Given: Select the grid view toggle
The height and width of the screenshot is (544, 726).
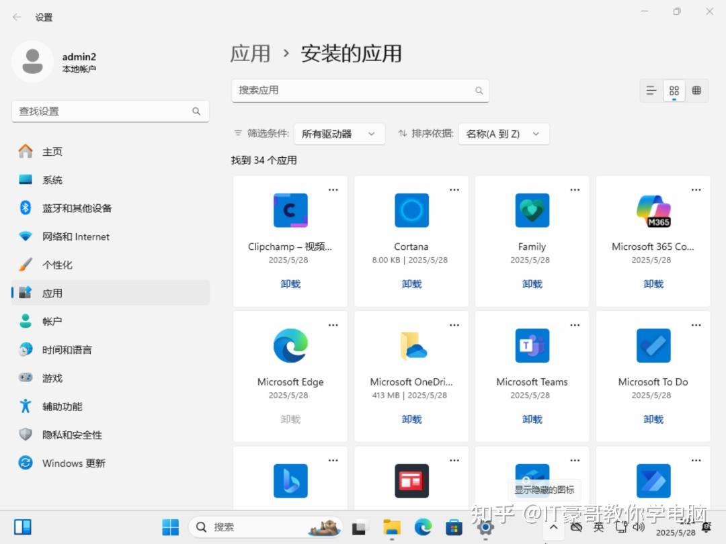Looking at the screenshot, I should (x=674, y=90).
